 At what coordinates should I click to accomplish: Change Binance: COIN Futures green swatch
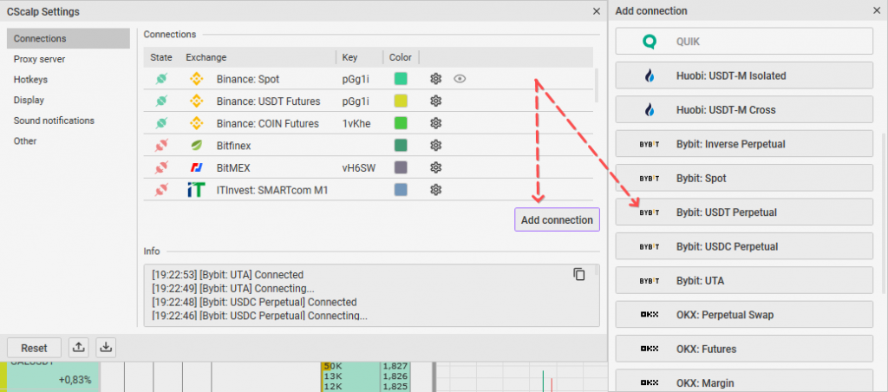click(401, 123)
